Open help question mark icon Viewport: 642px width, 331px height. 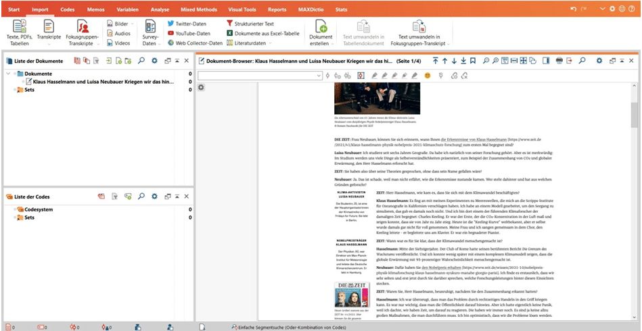click(632, 9)
